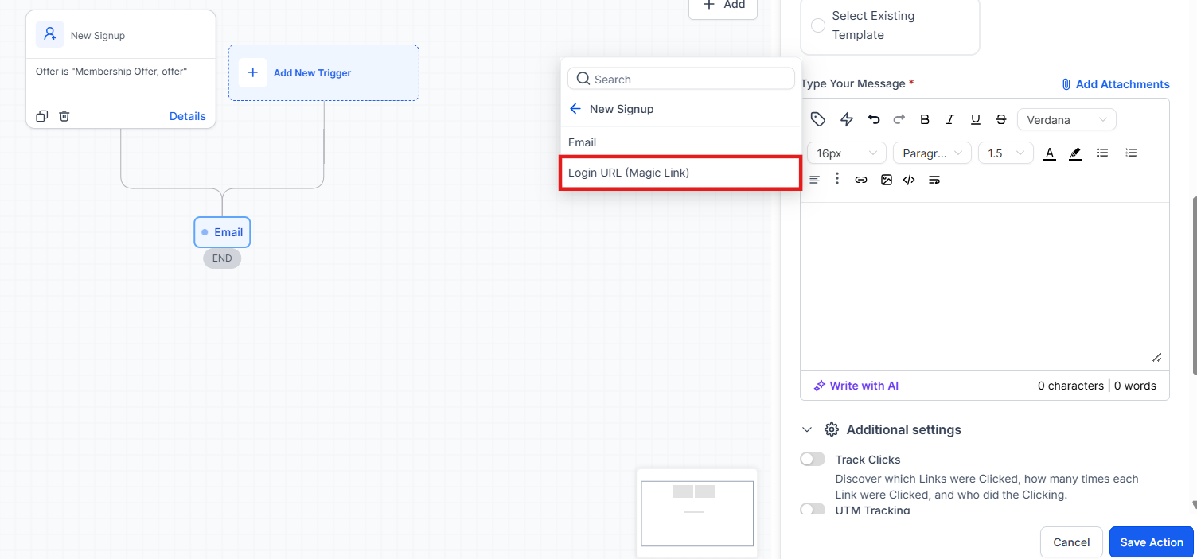Open source code view icon
The width and height of the screenshot is (1197, 559).
[x=909, y=180]
